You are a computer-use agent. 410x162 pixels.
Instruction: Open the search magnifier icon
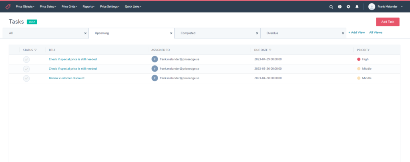[x=331, y=7]
